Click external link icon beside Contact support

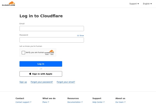pos(31,102)
